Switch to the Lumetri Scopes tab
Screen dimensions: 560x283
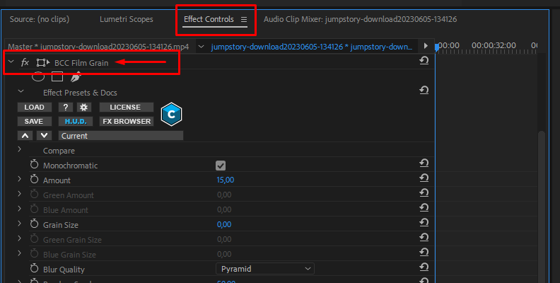(127, 19)
